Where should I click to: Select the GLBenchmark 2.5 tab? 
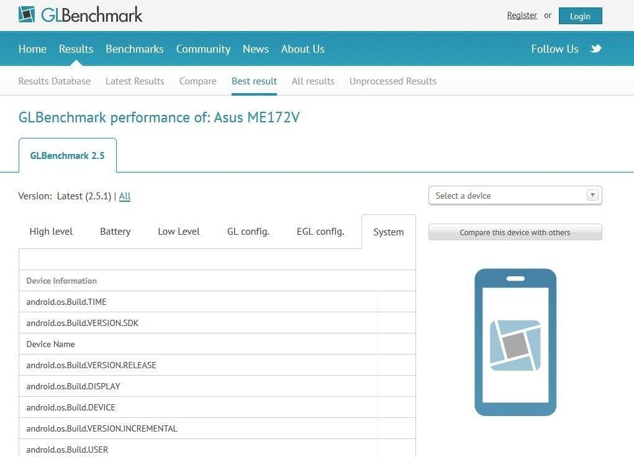(x=68, y=156)
